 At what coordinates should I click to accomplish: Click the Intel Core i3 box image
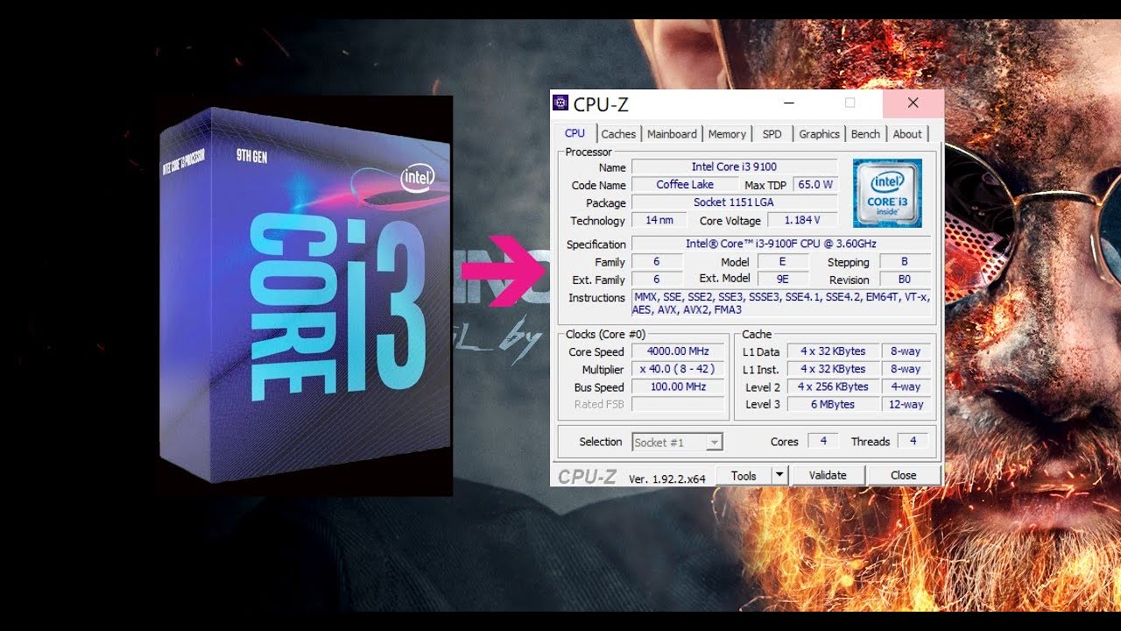point(306,295)
